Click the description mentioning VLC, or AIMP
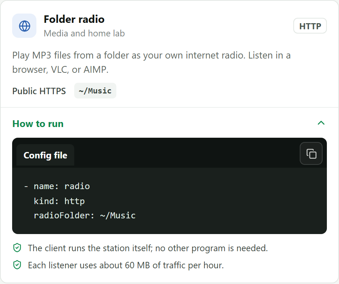 tap(151, 62)
